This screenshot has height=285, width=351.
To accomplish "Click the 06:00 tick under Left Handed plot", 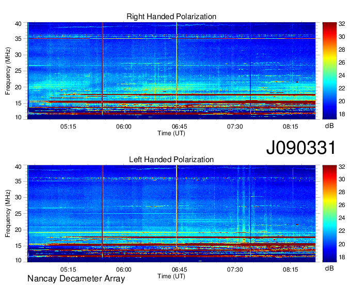I will click(124, 270).
